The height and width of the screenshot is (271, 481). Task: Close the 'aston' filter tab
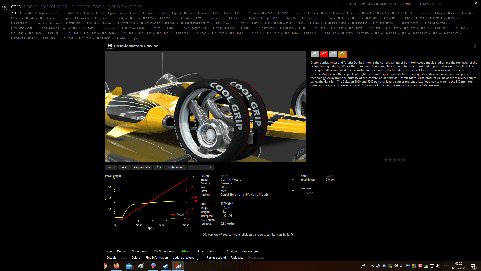click(x=129, y=39)
